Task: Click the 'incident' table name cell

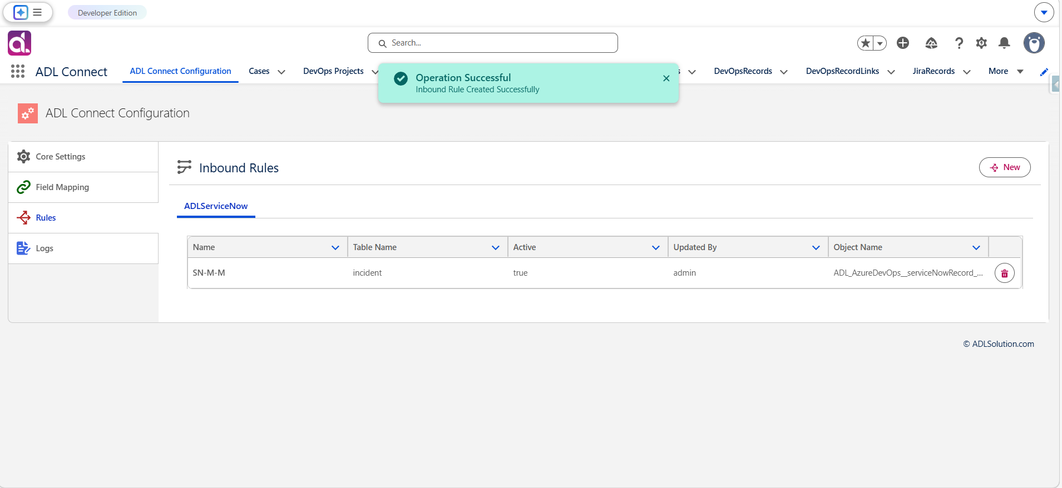Action: coord(428,273)
